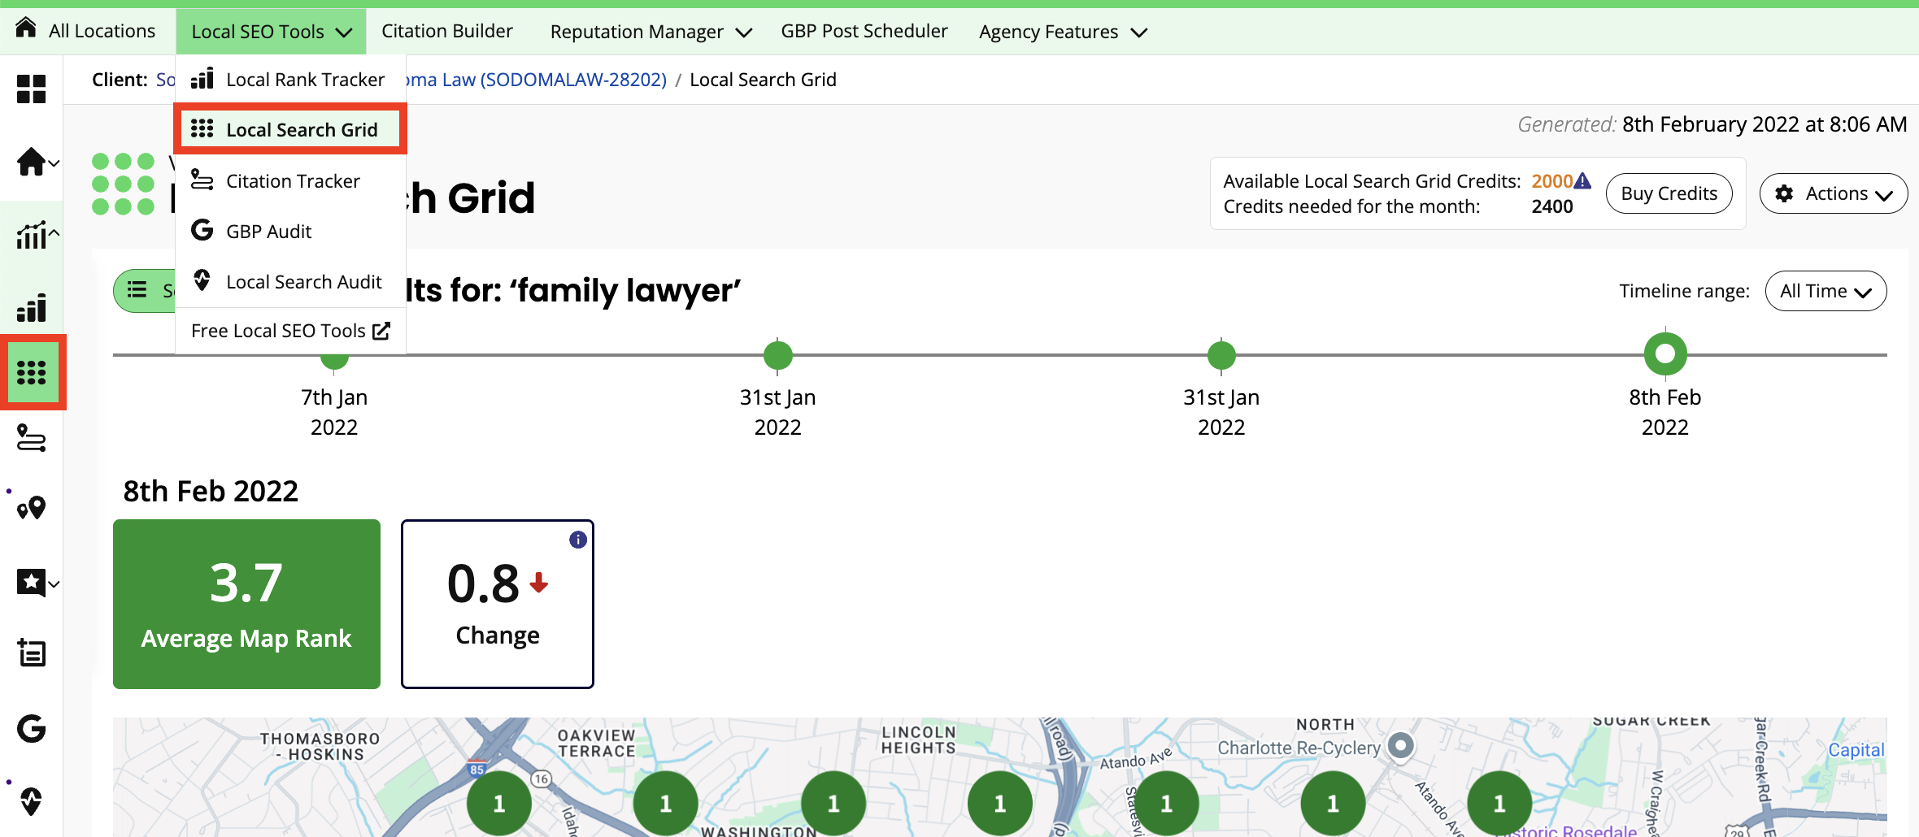
Task: Click the 0.8 Change card
Action: point(498,604)
